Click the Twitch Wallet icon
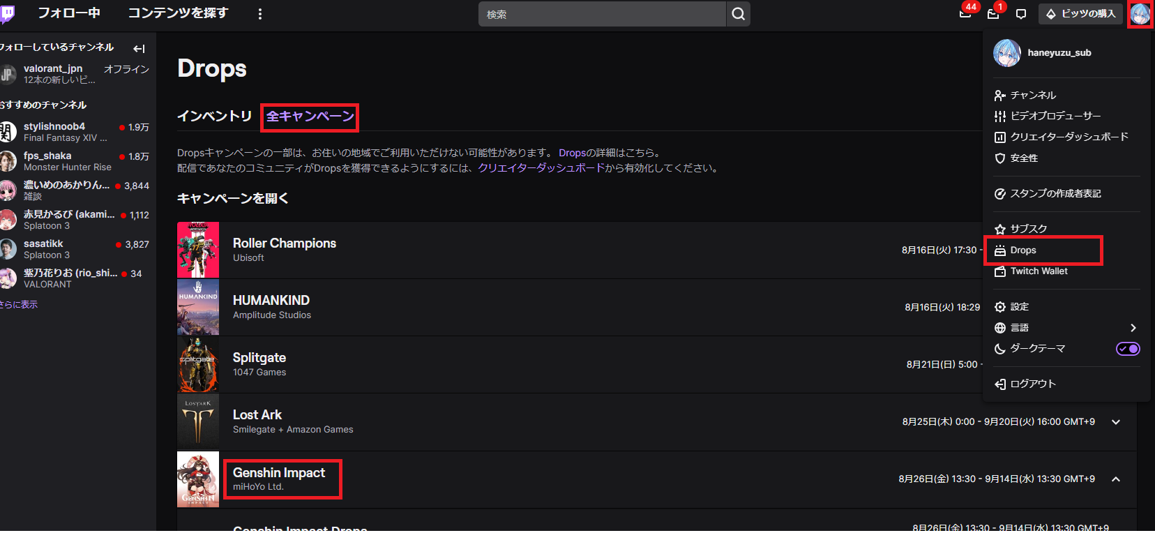Screen dimensions: 1155x533 click(x=999, y=271)
